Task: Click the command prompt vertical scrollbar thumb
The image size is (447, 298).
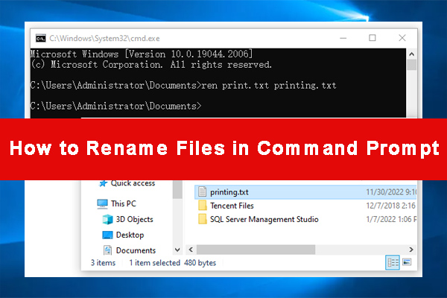Action: tap(411, 65)
